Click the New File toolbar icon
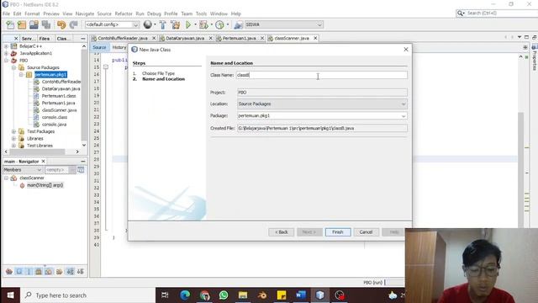 10,24
